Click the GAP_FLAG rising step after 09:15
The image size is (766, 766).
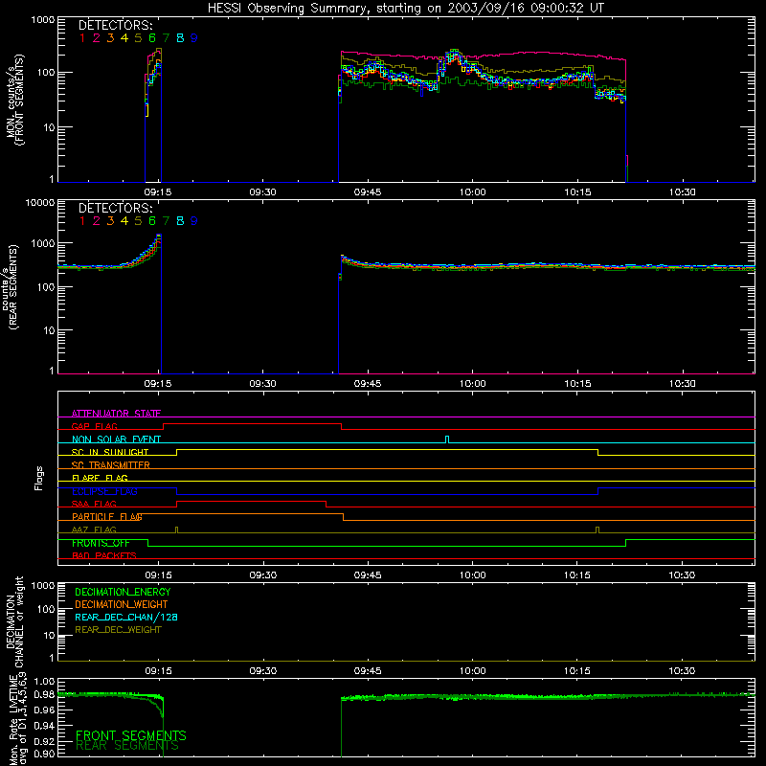point(163,426)
